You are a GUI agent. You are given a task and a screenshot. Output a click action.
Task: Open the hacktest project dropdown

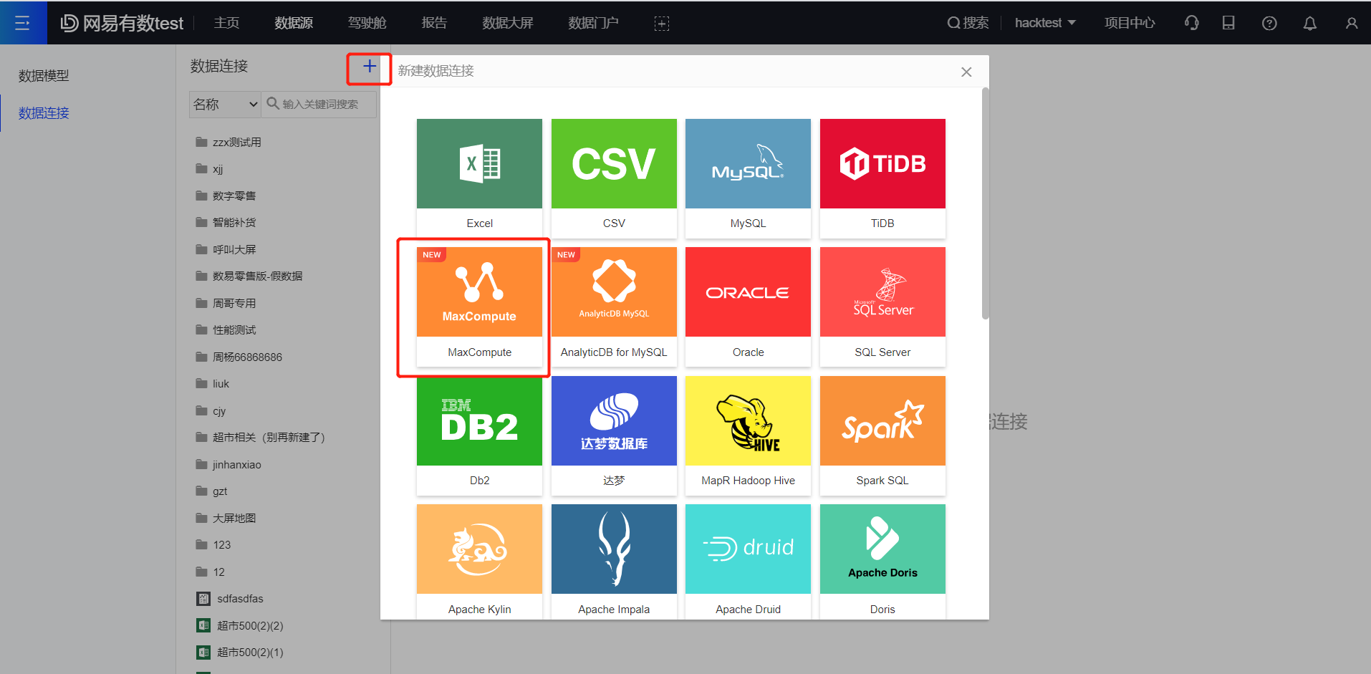(1045, 23)
